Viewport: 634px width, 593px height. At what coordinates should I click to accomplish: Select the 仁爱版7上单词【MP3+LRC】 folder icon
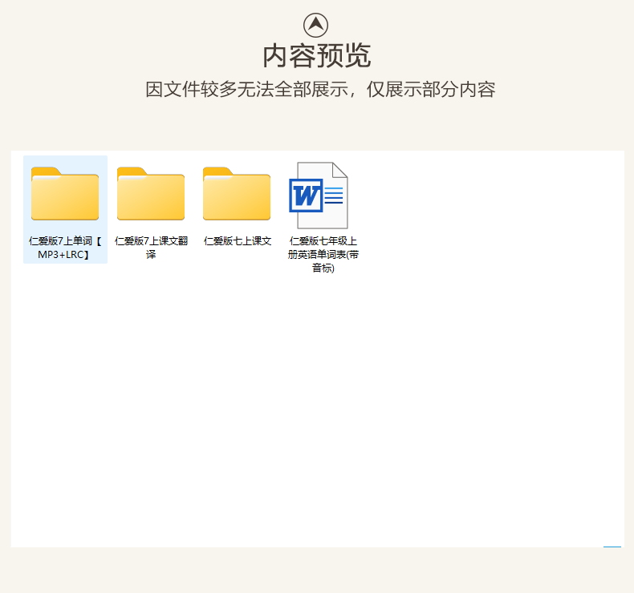65,193
